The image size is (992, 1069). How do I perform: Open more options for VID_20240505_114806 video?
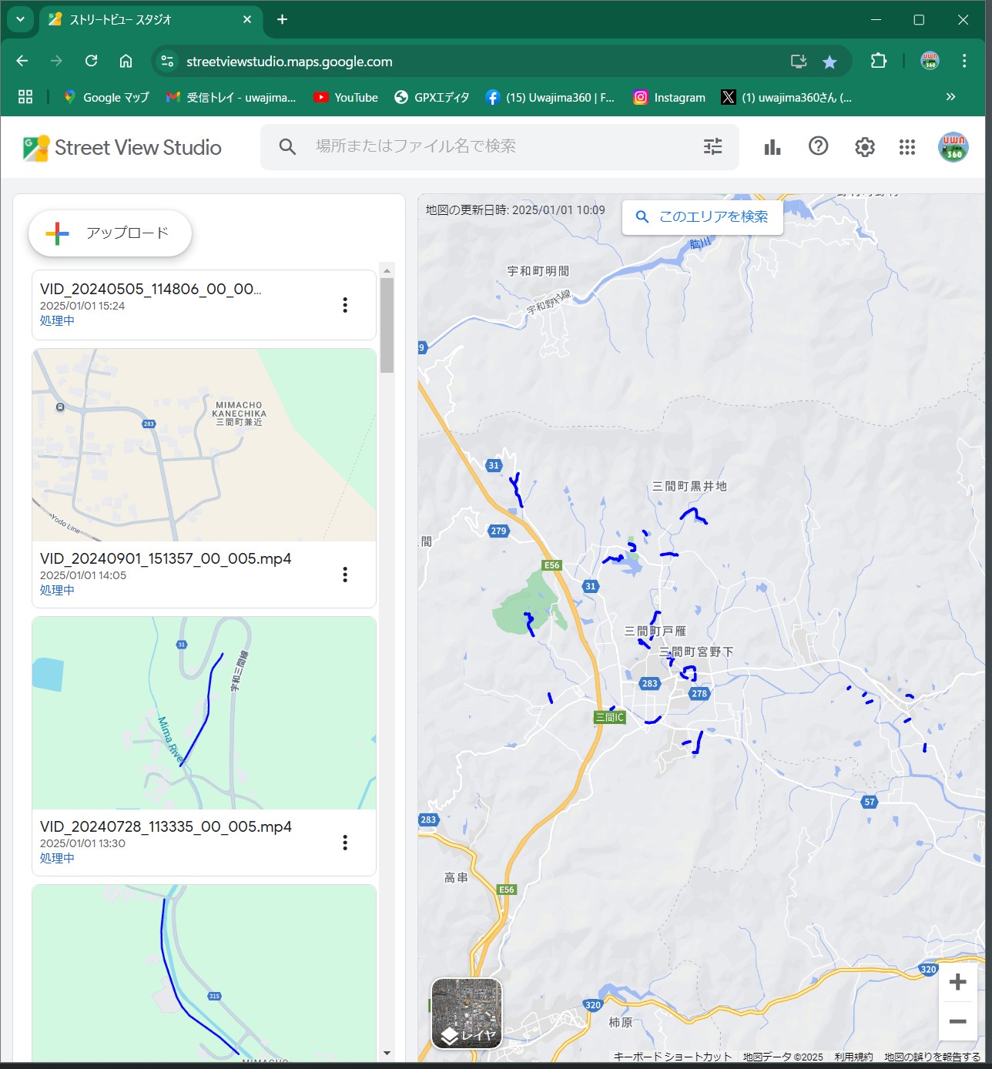click(x=345, y=305)
